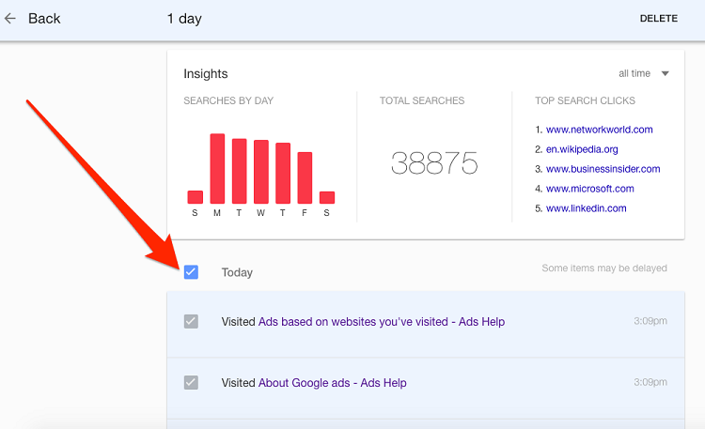This screenshot has height=429, width=705.
Task: Click the back arrow icon
Action: (10, 19)
